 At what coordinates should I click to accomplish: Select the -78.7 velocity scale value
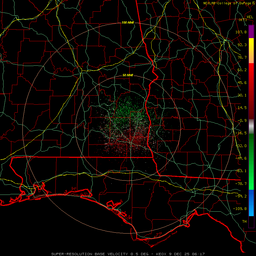pyautogui.click(x=241, y=184)
